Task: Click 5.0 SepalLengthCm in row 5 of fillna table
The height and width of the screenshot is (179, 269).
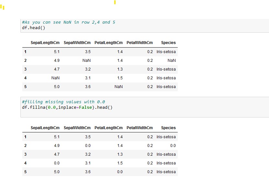Action: [57, 172]
